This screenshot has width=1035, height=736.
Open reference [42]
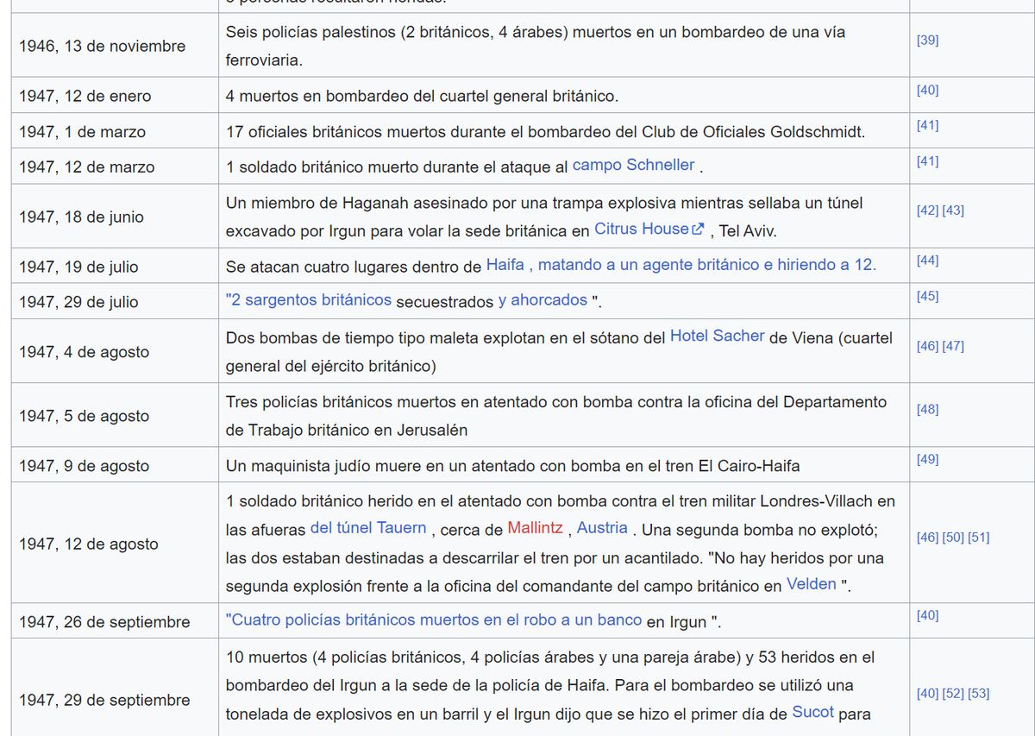927,211
